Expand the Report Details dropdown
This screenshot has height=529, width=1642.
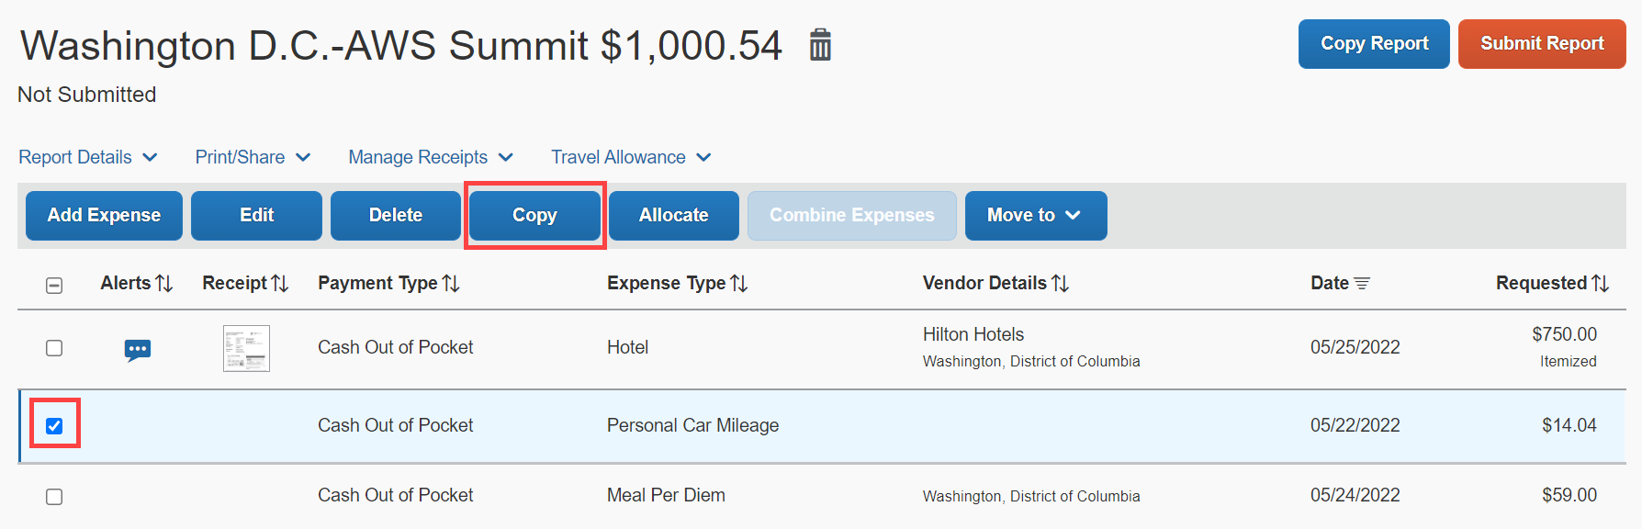(88, 157)
